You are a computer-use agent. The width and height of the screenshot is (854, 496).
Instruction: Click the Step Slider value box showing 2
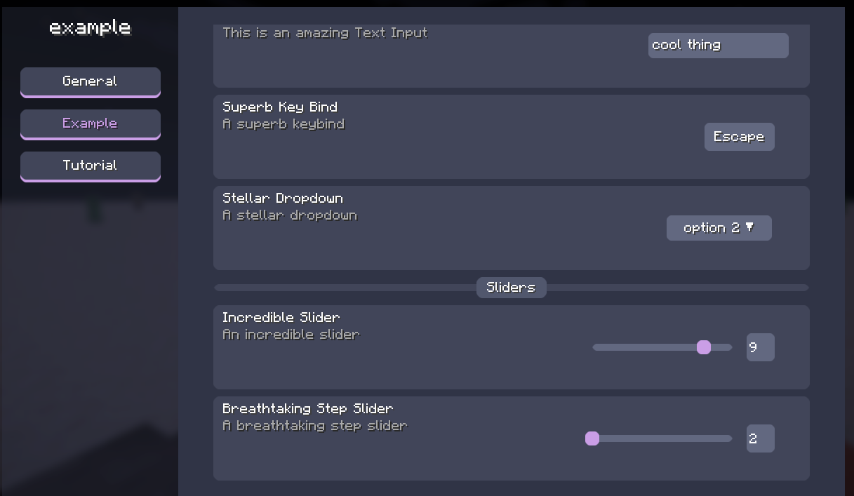pos(760,438)
